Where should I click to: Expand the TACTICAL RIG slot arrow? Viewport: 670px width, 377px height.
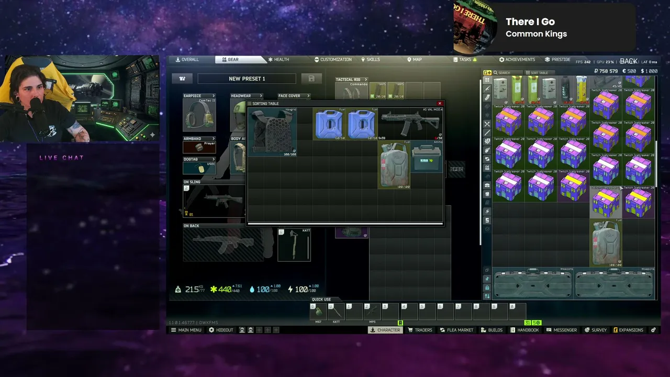tap(366, 80)
